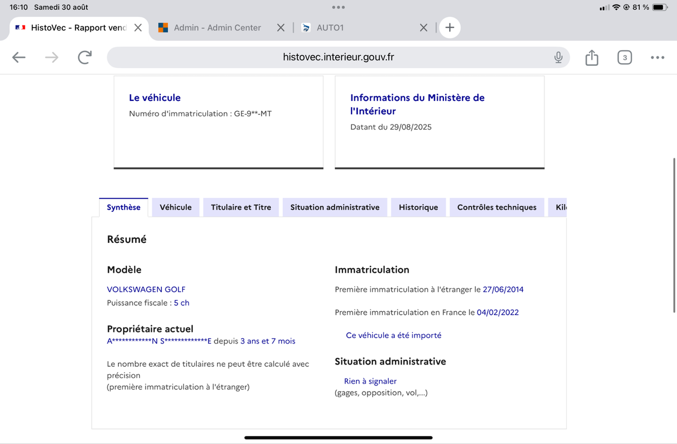The width and height of the screenshot is (677, 444).
Task: Tap the Wi-Fi status icon
Action: coord(616,7)
